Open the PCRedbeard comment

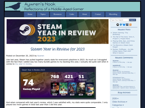tap(124, 80)
